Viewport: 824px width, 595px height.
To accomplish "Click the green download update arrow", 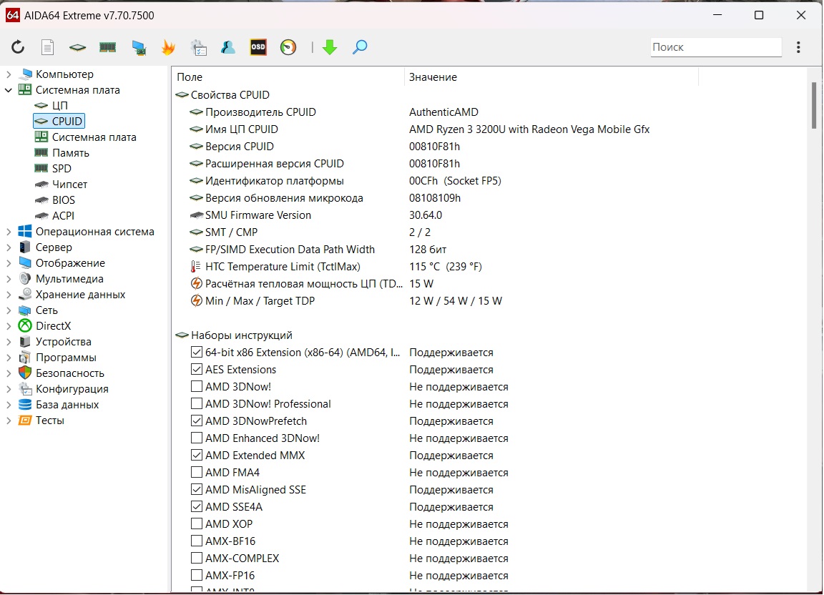I will point(329,47).
